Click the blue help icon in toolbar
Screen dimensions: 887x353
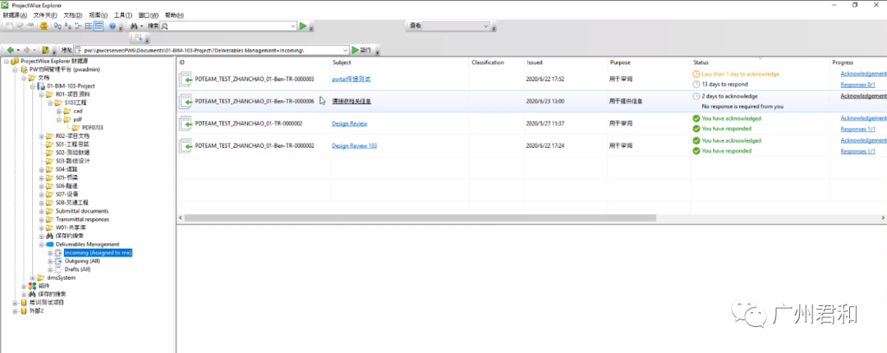tap(113, 26)
